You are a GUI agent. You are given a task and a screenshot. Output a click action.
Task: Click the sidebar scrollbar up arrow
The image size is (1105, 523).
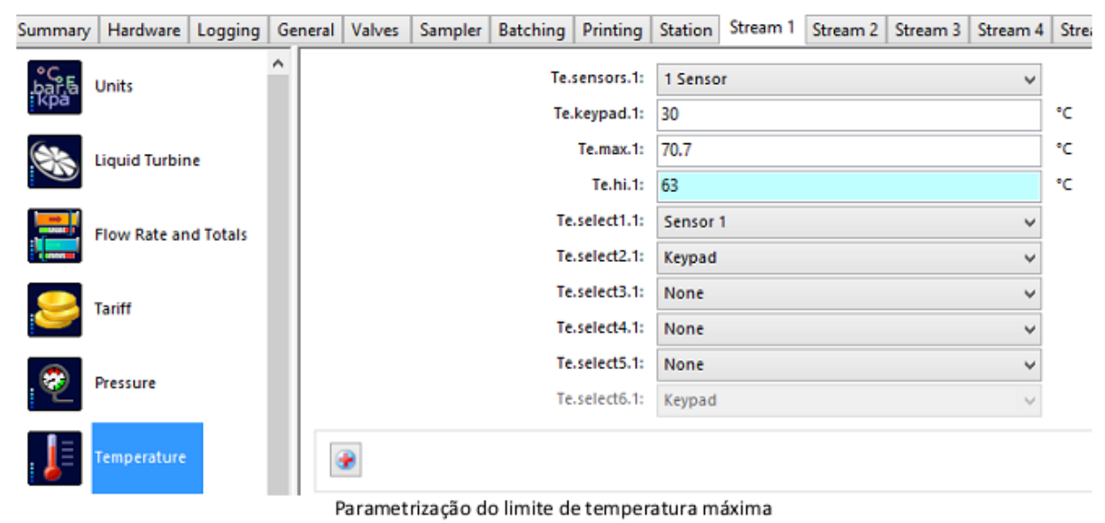[x=278, y=64]
